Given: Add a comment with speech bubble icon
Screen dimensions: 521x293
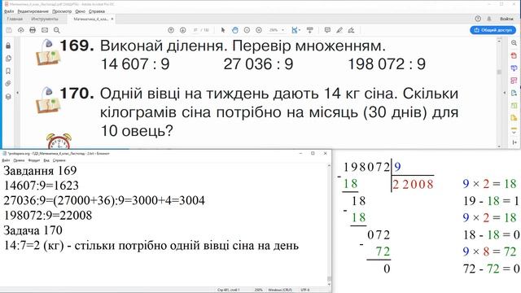Looking at the screenshot, I should (x=327, y=30).
